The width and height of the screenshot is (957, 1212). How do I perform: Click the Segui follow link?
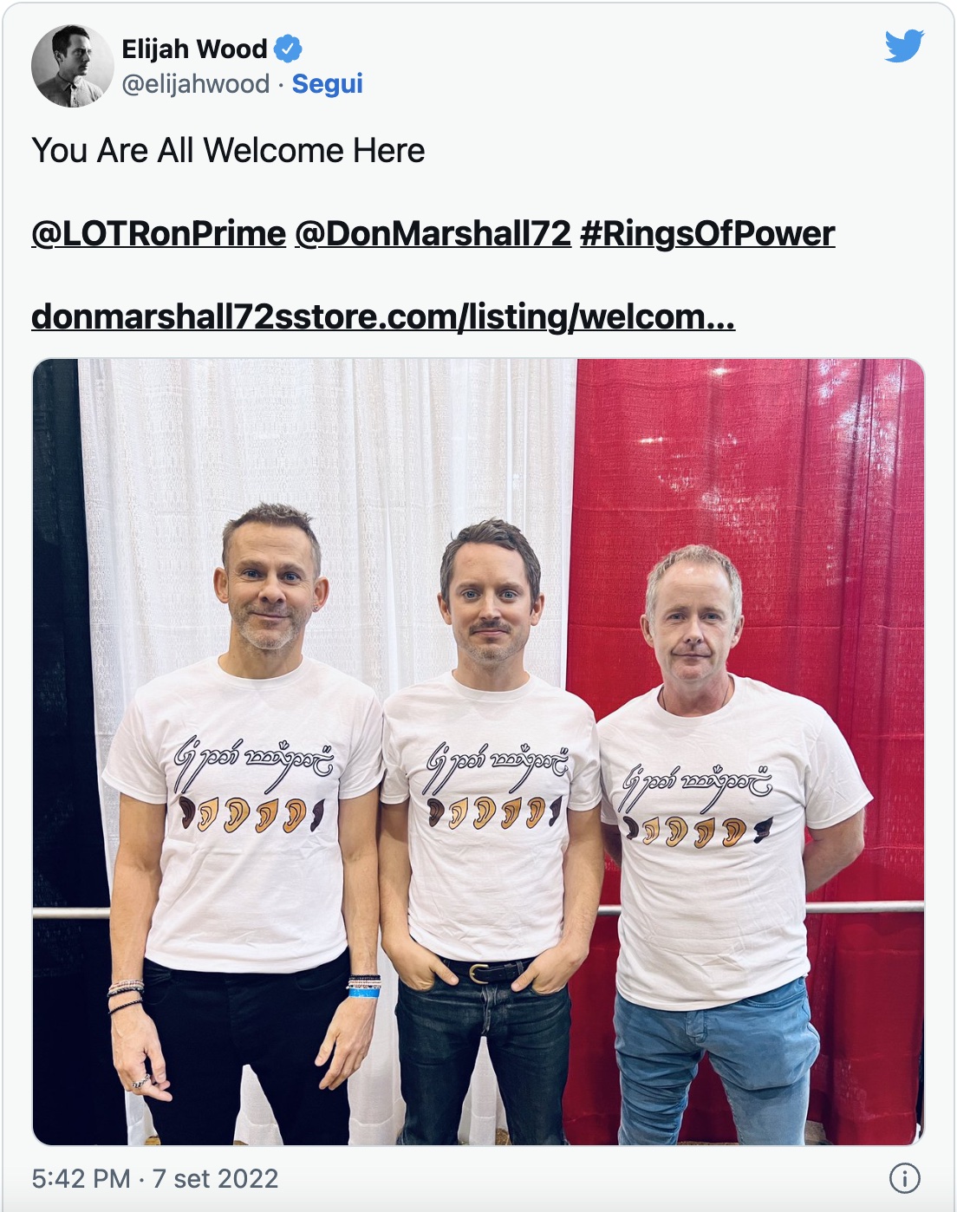(327, 84)
